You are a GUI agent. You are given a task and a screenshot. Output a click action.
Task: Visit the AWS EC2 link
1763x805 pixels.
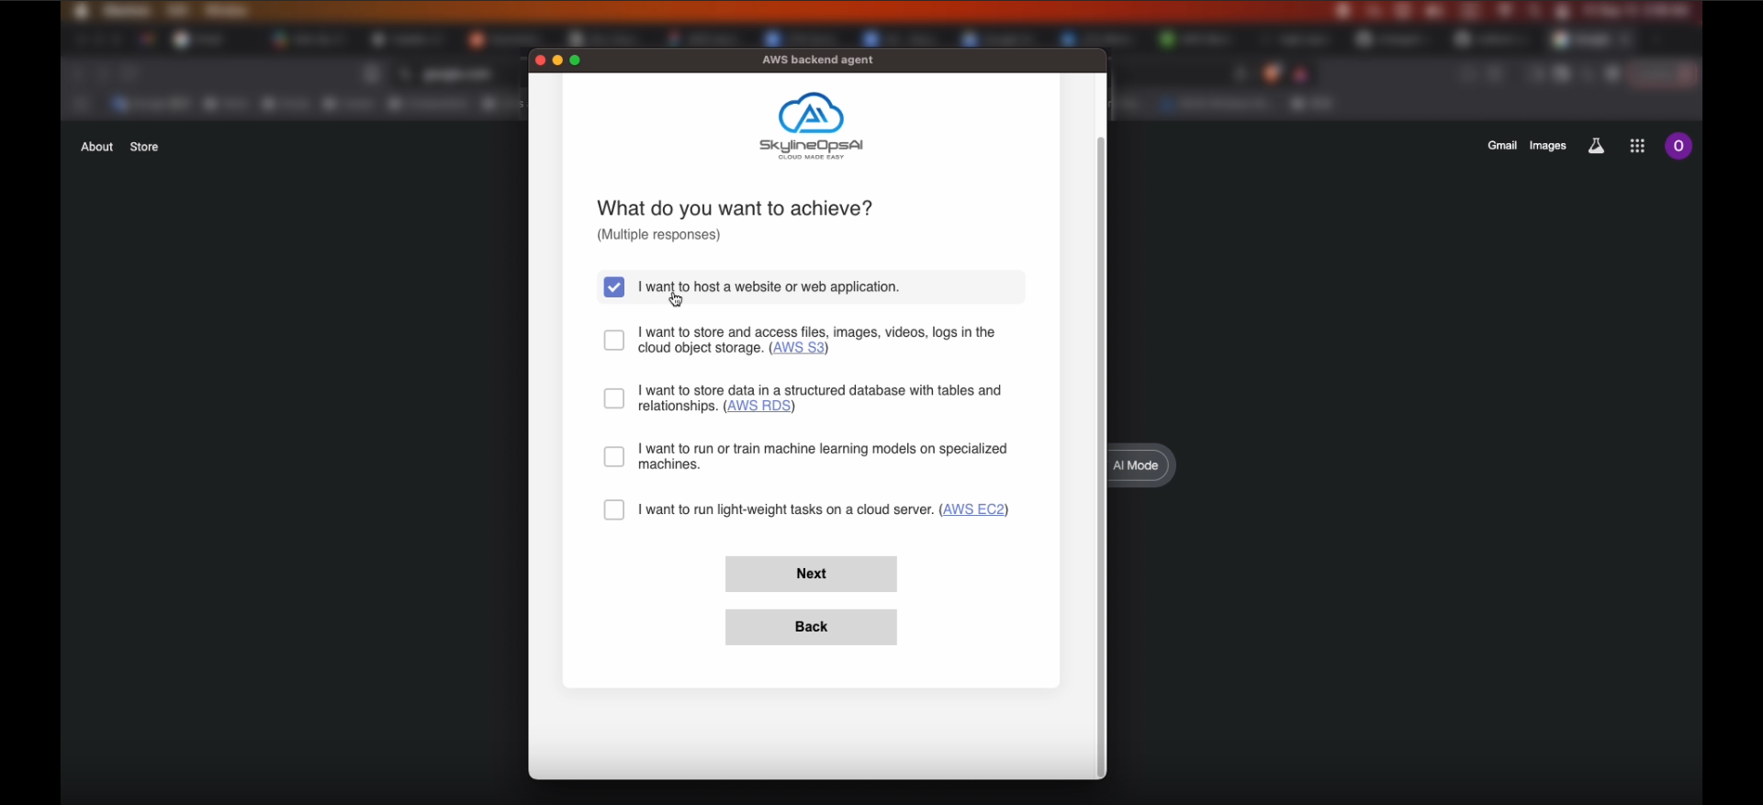point(974,510)
